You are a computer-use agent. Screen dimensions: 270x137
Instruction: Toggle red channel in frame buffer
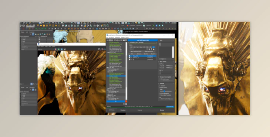pos(55,49)
